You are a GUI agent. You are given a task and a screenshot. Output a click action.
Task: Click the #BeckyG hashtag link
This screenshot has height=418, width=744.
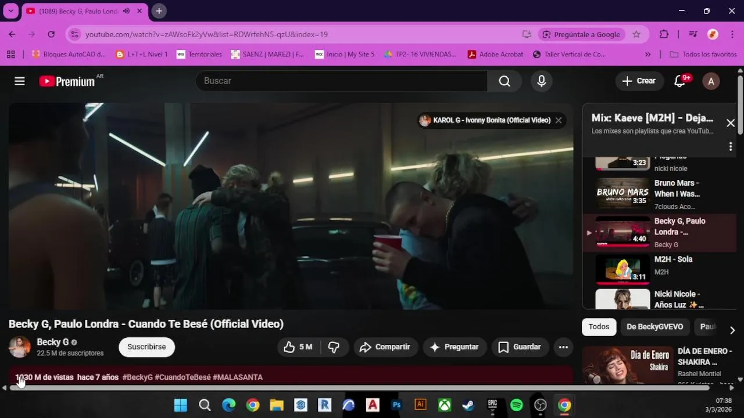click(x=138, y=377)
